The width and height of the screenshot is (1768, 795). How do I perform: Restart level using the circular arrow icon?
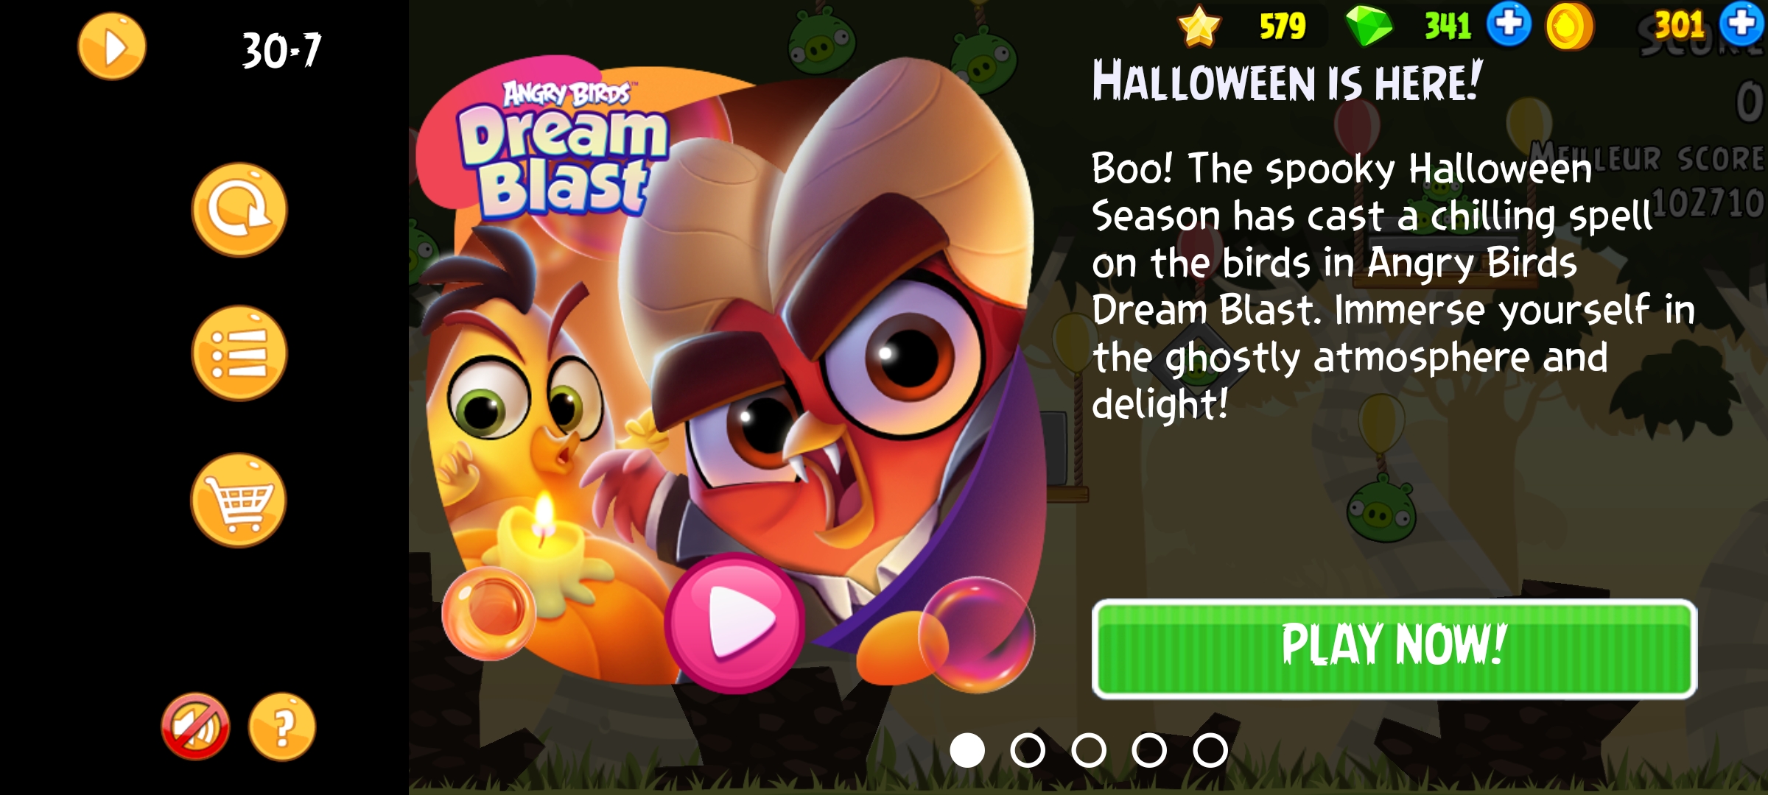[x=239, y=210]
